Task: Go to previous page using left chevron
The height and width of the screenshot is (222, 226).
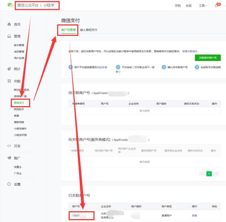Action: [202, 174]
